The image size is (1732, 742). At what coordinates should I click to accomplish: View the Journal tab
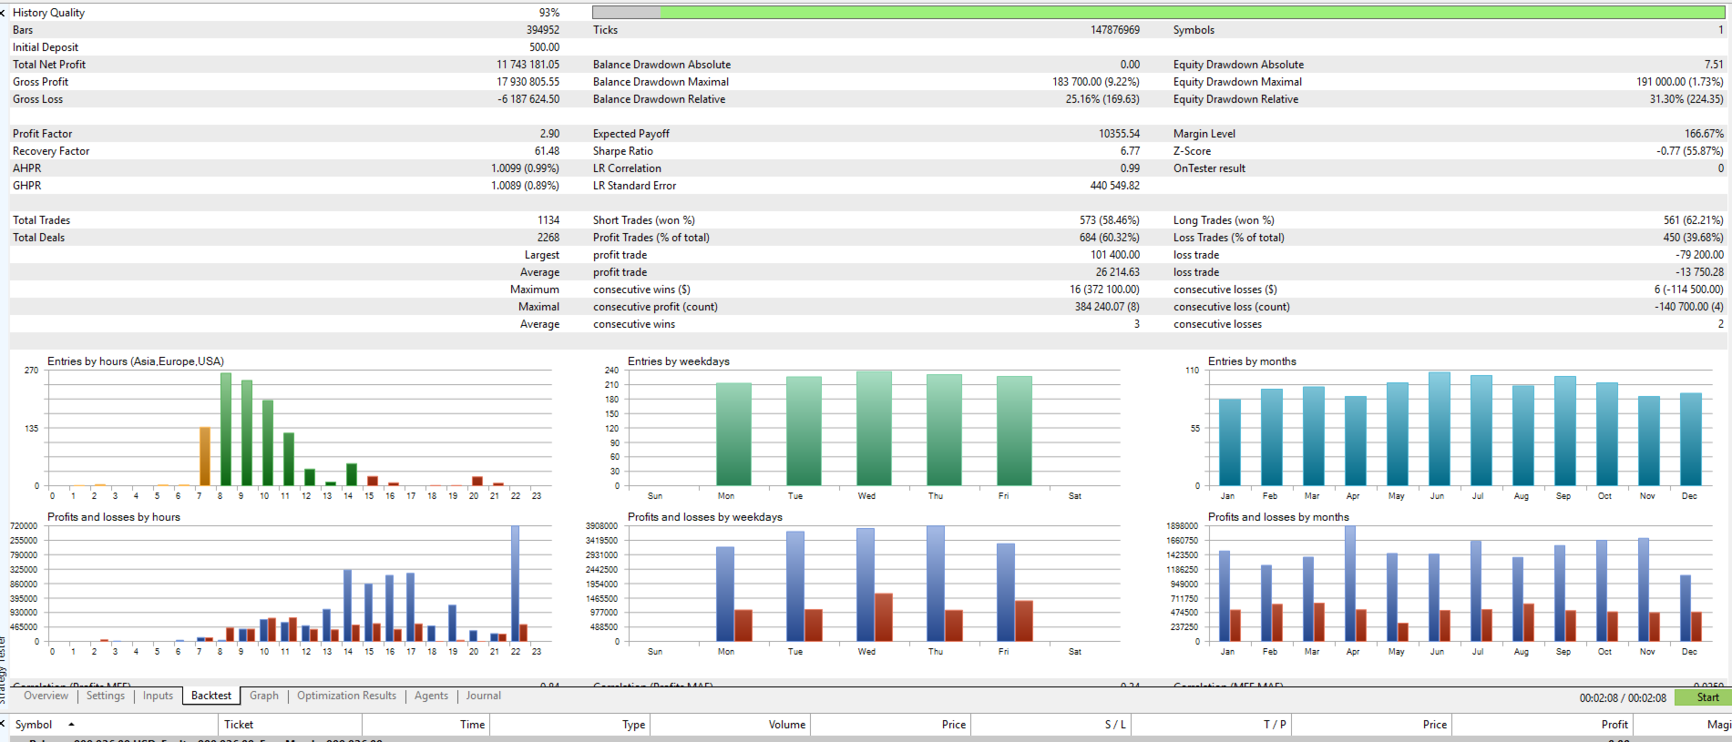[484, 696]
